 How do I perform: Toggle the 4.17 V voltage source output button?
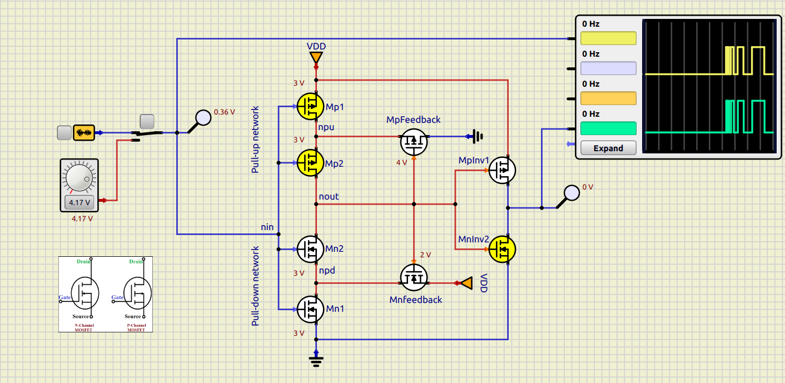click(80, 202)
